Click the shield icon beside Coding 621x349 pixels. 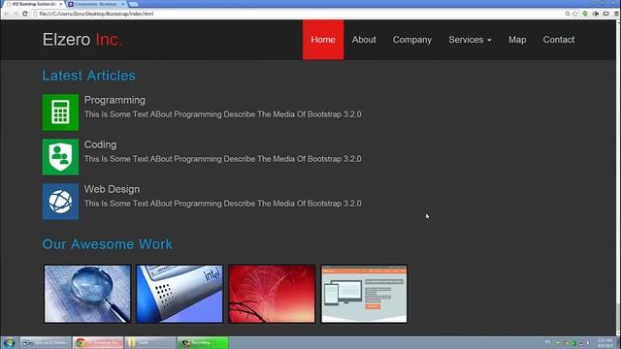[60, 157]
